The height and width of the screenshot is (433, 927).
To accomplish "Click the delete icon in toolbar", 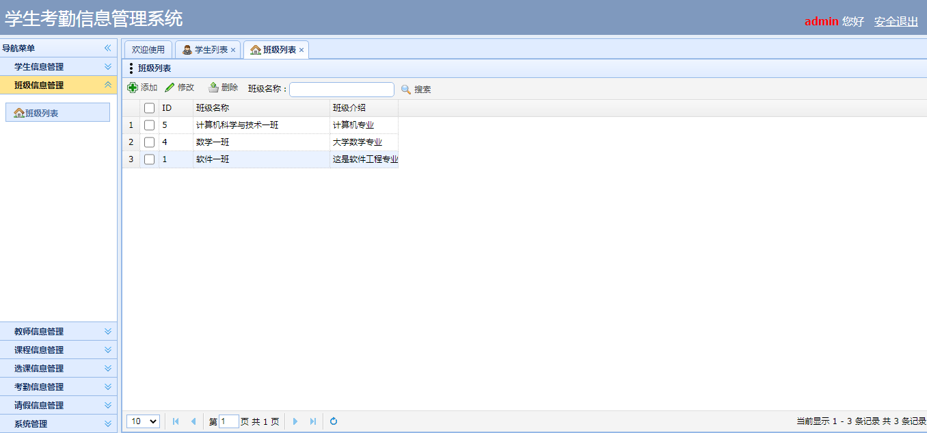I will click(x=213, y=88).
